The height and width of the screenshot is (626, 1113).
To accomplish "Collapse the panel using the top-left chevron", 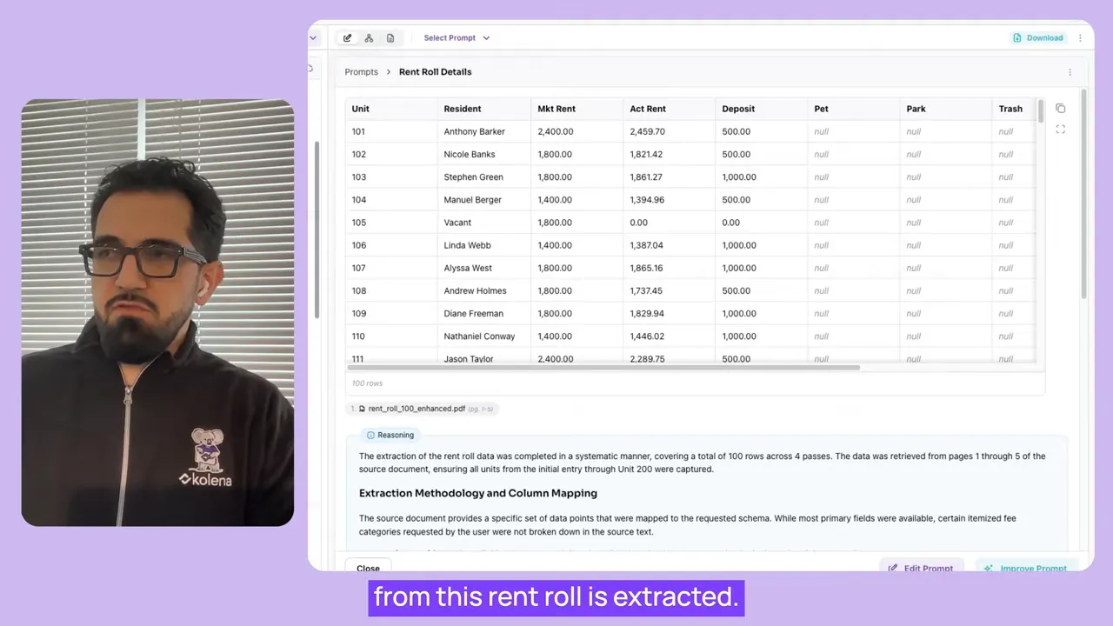I will coord(313,37).
